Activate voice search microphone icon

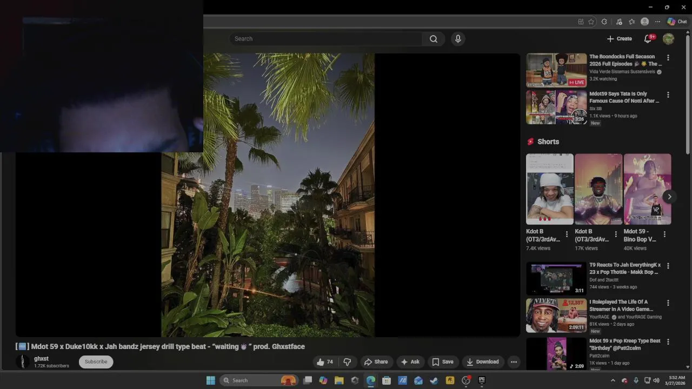tap(458, 39)
